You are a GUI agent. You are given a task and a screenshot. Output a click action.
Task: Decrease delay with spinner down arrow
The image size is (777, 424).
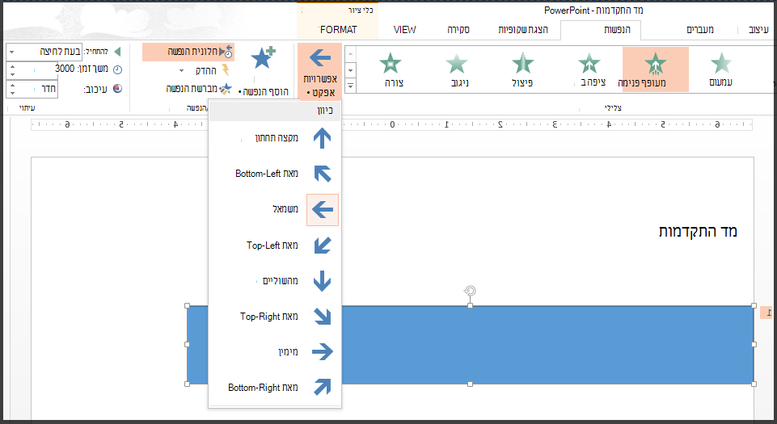(12, 93)
